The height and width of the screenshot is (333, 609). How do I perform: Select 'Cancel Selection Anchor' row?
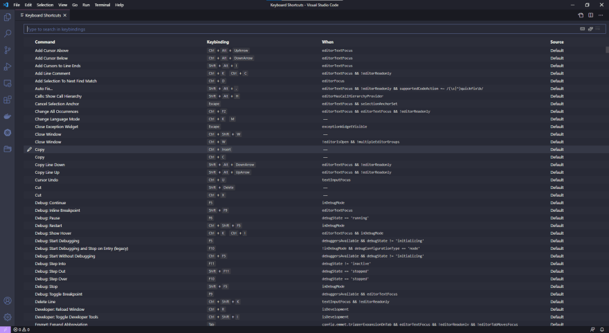pyautogui.click(x=314, y=104)
